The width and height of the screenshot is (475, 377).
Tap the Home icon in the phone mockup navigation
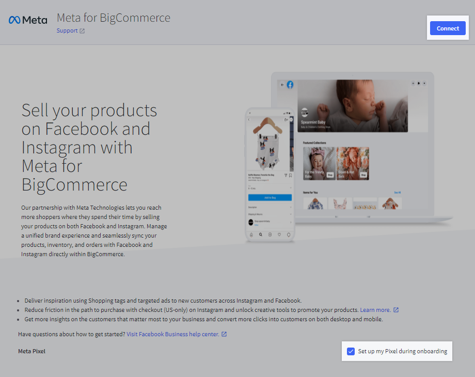251,234
